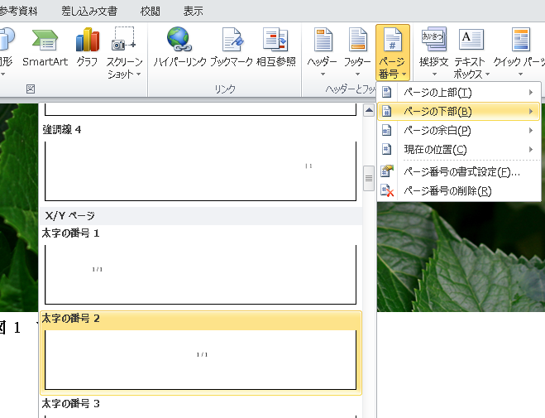Switch to the 表示 tab
The height and width of the screenshot is (418, 545).
[193, 11]
